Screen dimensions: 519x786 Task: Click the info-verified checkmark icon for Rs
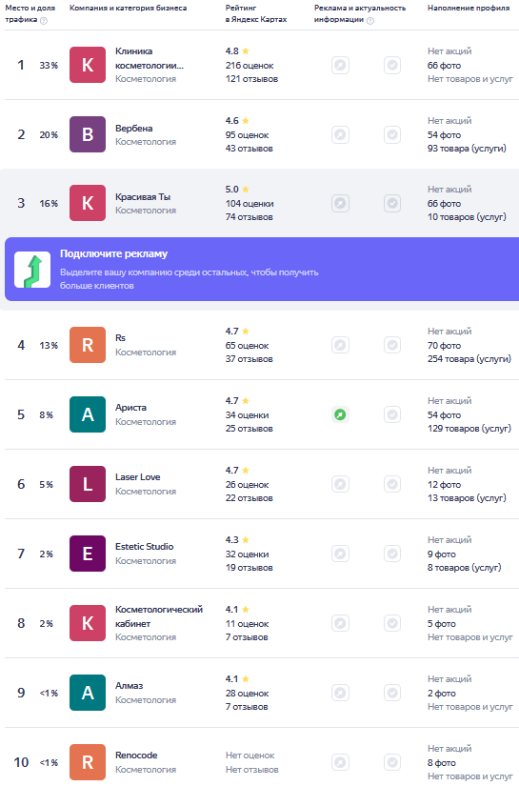click(392, 345)
